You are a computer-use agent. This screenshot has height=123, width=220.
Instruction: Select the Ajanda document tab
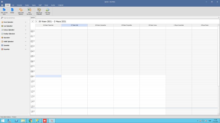tap(33, 18)
